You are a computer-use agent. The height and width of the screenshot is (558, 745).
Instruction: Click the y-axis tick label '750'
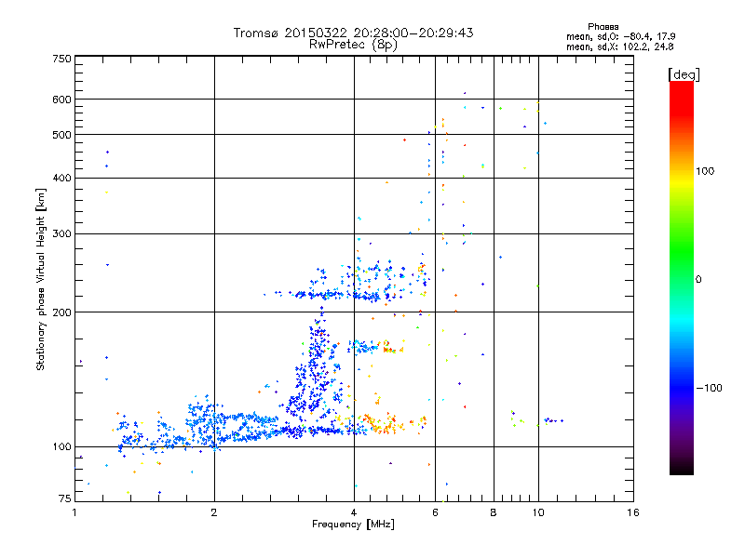coord(62,59)
